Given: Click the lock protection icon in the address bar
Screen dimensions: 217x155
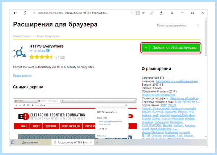Looking at the screenshot, I should pos(137,13).
